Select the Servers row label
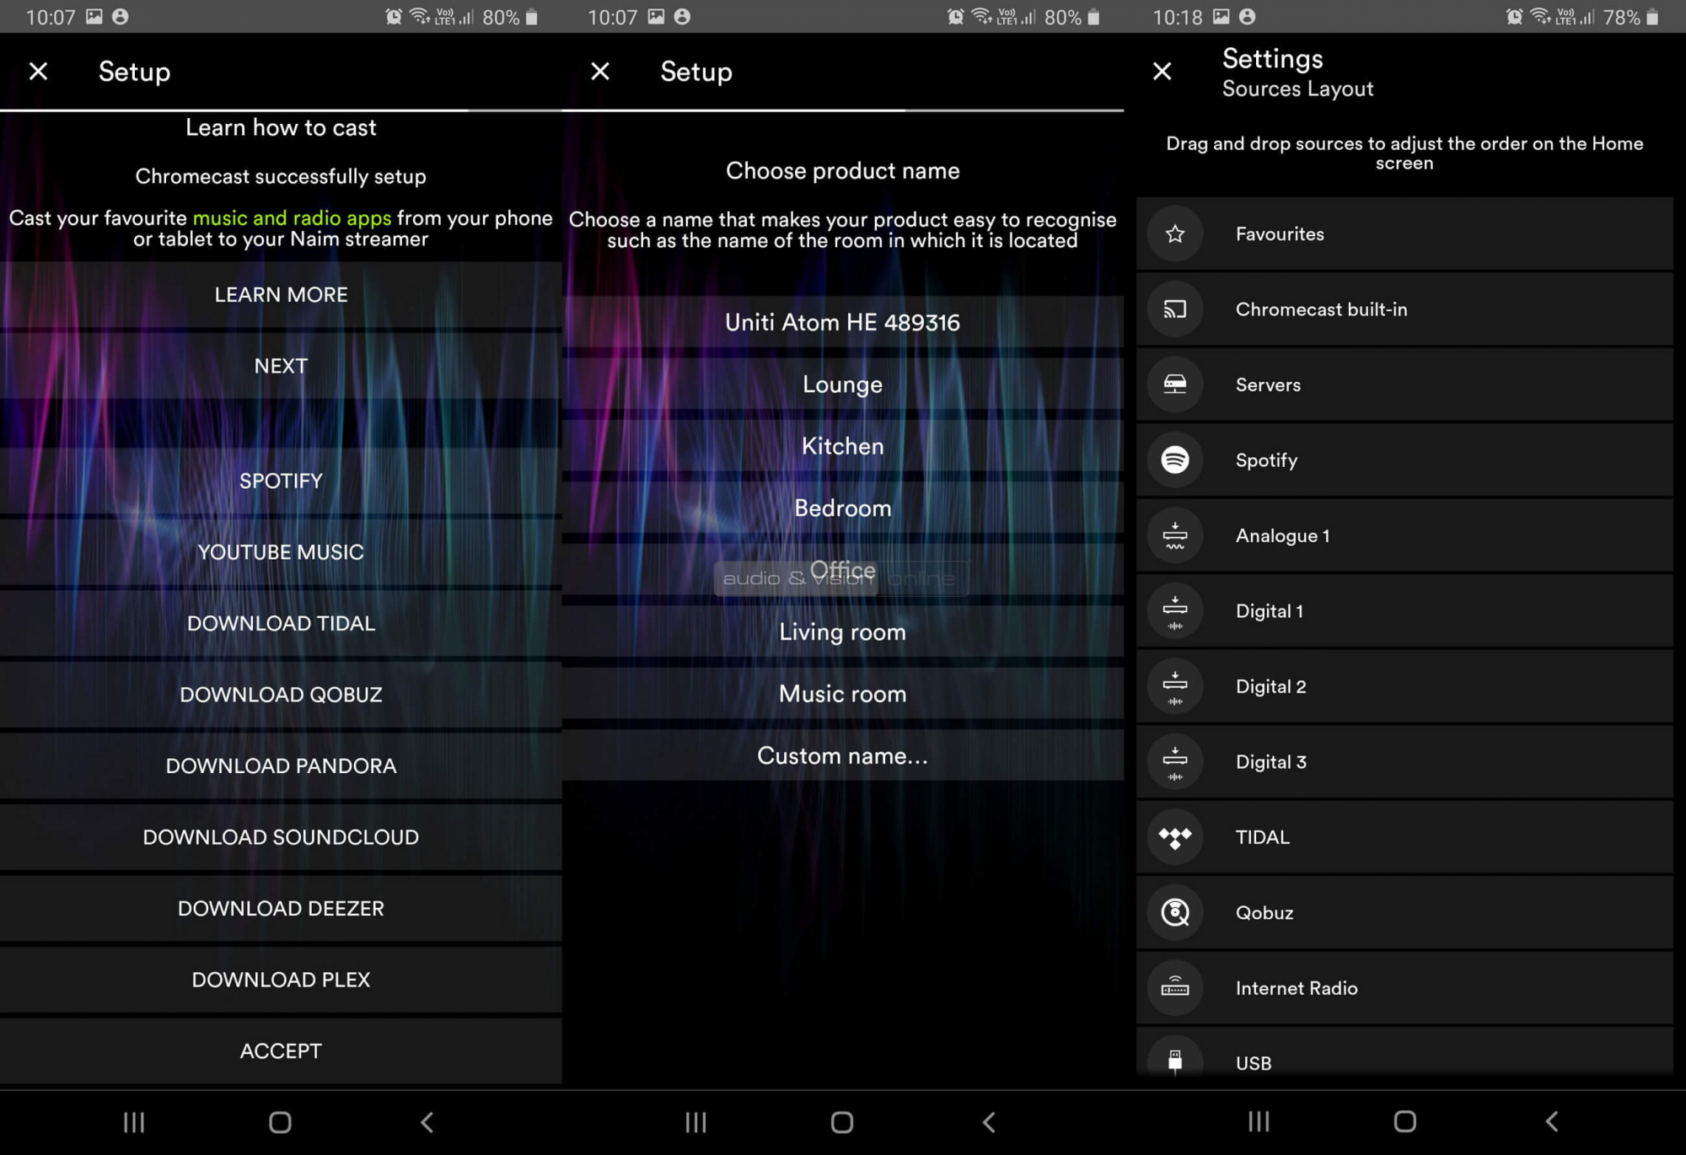 tap(1268, 385)
